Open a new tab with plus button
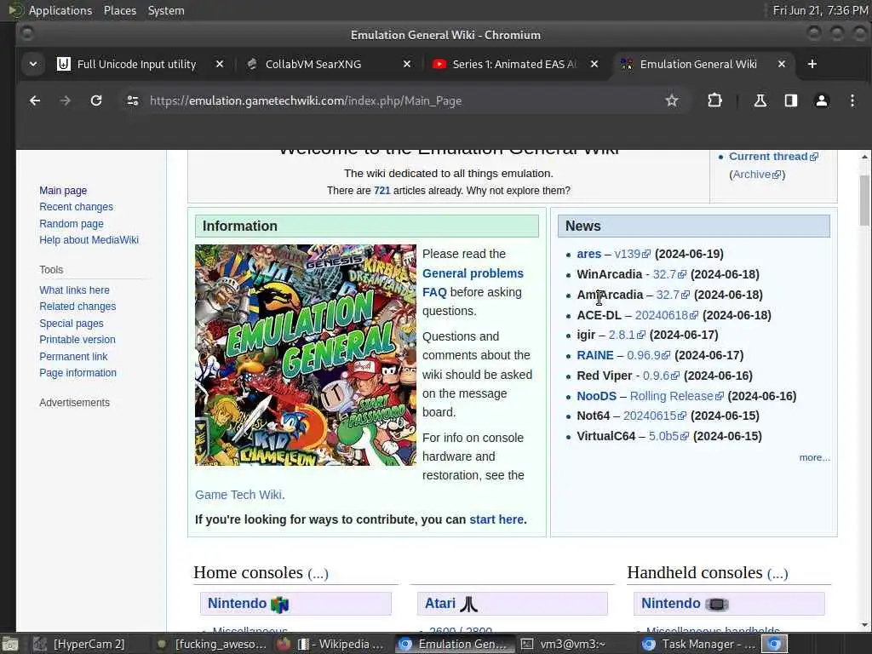 pyautogui.click(x=812, y=64)
